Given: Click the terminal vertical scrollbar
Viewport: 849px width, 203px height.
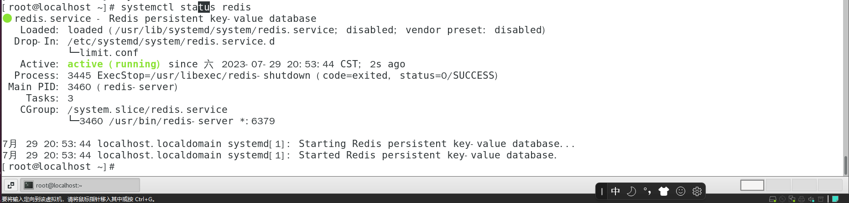Looking at the screenshot, I should (846, 165).
